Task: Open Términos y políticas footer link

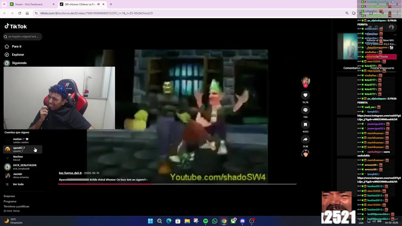Action: tap(16, 206)
